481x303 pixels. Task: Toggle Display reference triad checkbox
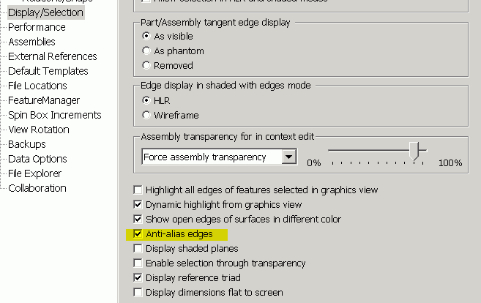[138, 278]
